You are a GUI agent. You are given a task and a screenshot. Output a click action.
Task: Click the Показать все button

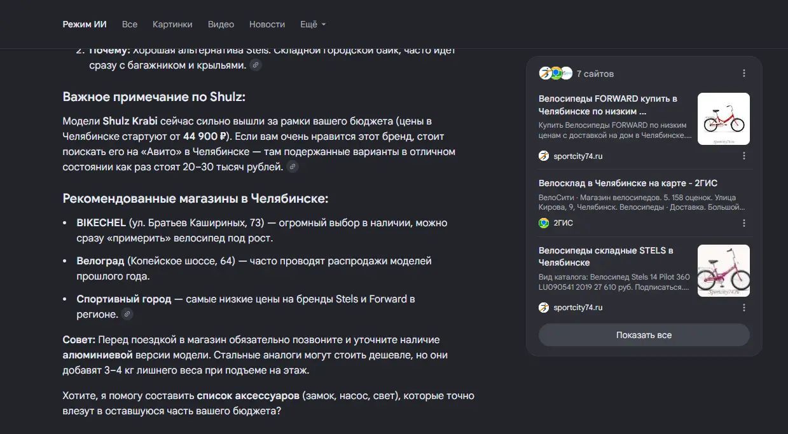coord(644,335)
